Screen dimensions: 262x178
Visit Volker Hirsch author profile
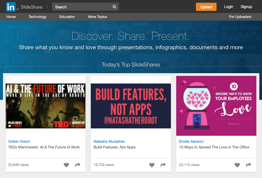pyautogui.click(x=19, y=141)
